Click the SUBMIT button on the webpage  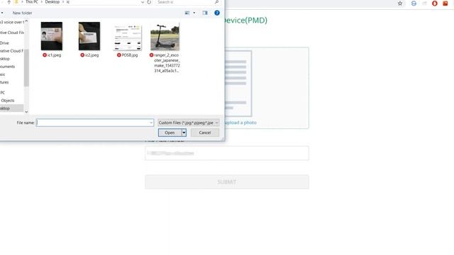point(227,182)
